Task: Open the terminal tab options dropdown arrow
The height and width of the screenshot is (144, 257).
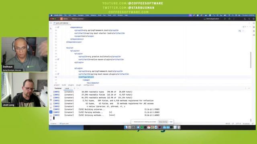Action: pos(78,88)
